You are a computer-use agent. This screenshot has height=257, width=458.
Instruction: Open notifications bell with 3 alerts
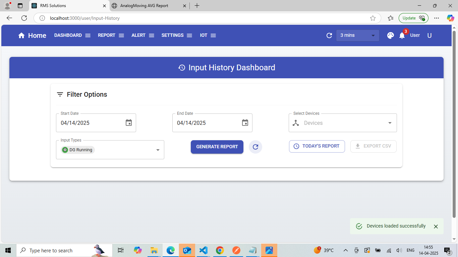(402, 35)
